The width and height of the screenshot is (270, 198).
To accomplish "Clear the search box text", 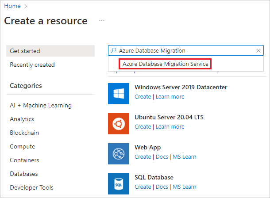I will pyautogui.click(x=258, y=50).
